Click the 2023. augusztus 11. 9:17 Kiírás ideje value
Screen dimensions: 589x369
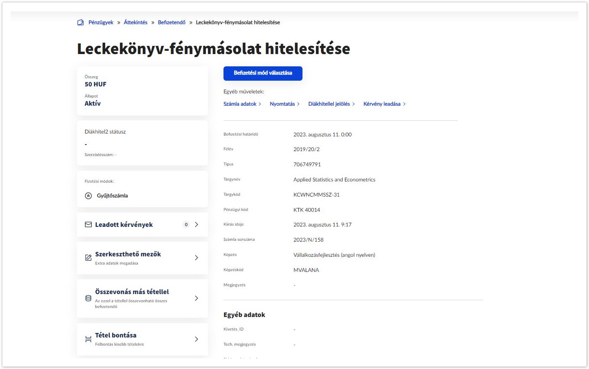(323, 224)
